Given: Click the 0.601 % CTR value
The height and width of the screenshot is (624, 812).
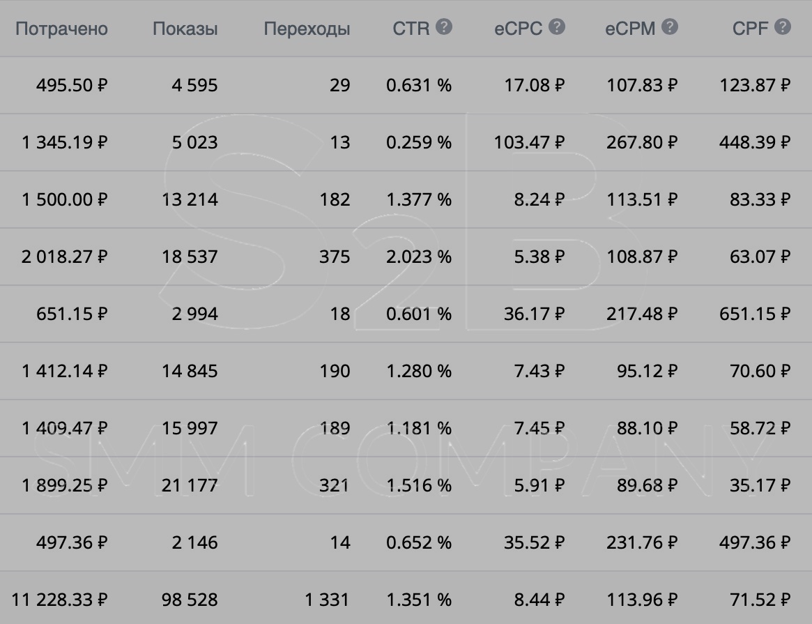Looking at the screenshot, I should coord(419,314).
